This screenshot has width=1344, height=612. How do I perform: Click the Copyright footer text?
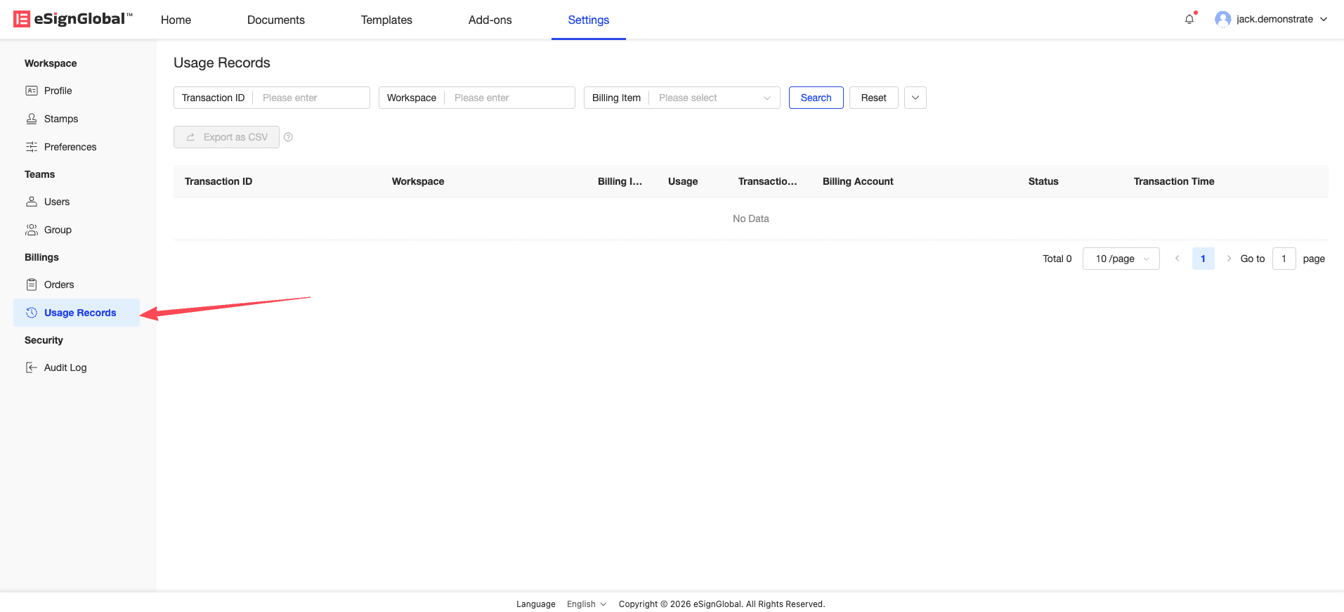(722, 604)
